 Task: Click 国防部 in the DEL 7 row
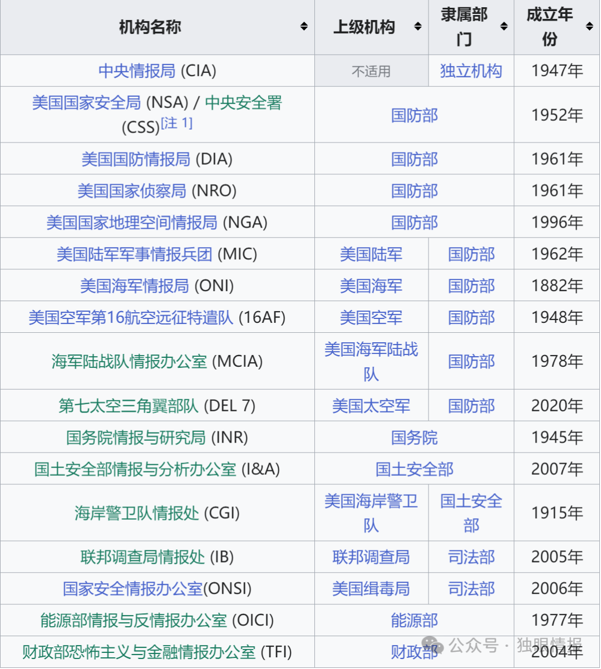click(471, 406)
